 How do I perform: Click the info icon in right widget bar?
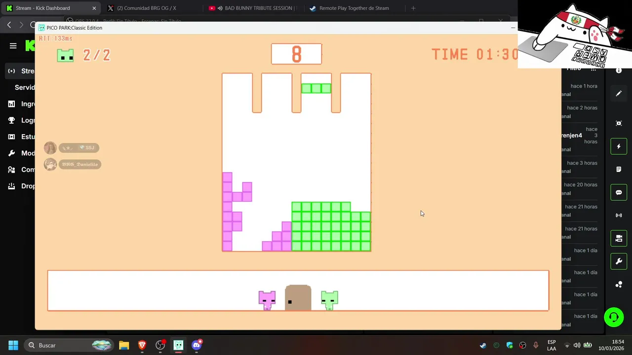[619, 71]
